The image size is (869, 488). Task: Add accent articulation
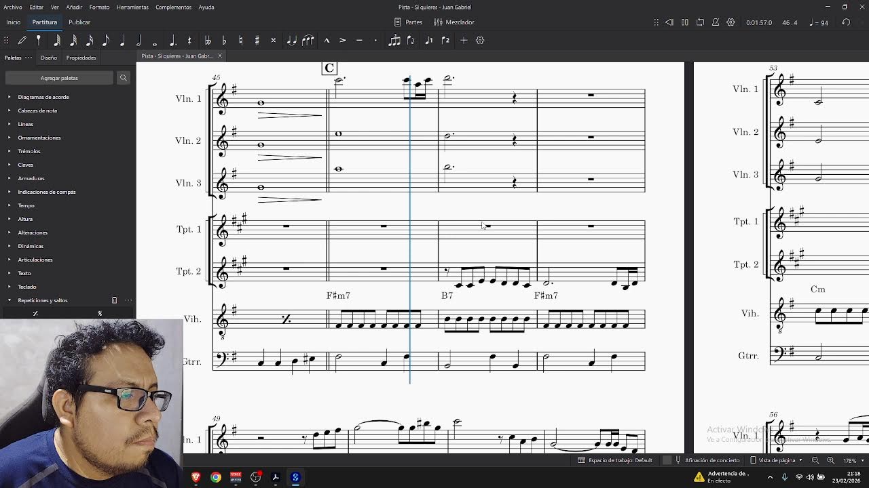343,41
